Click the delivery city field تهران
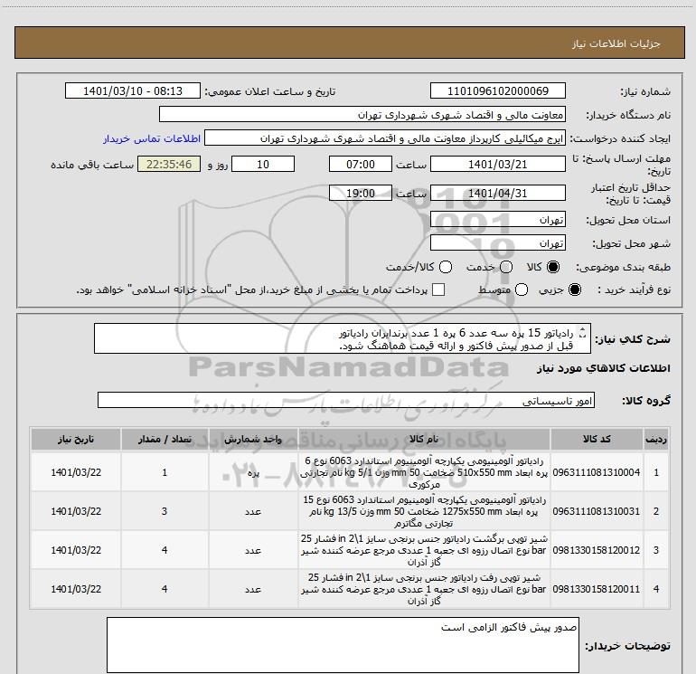Image resolution: width=696 pixels, height=674 pixels. tap(497, 243)
